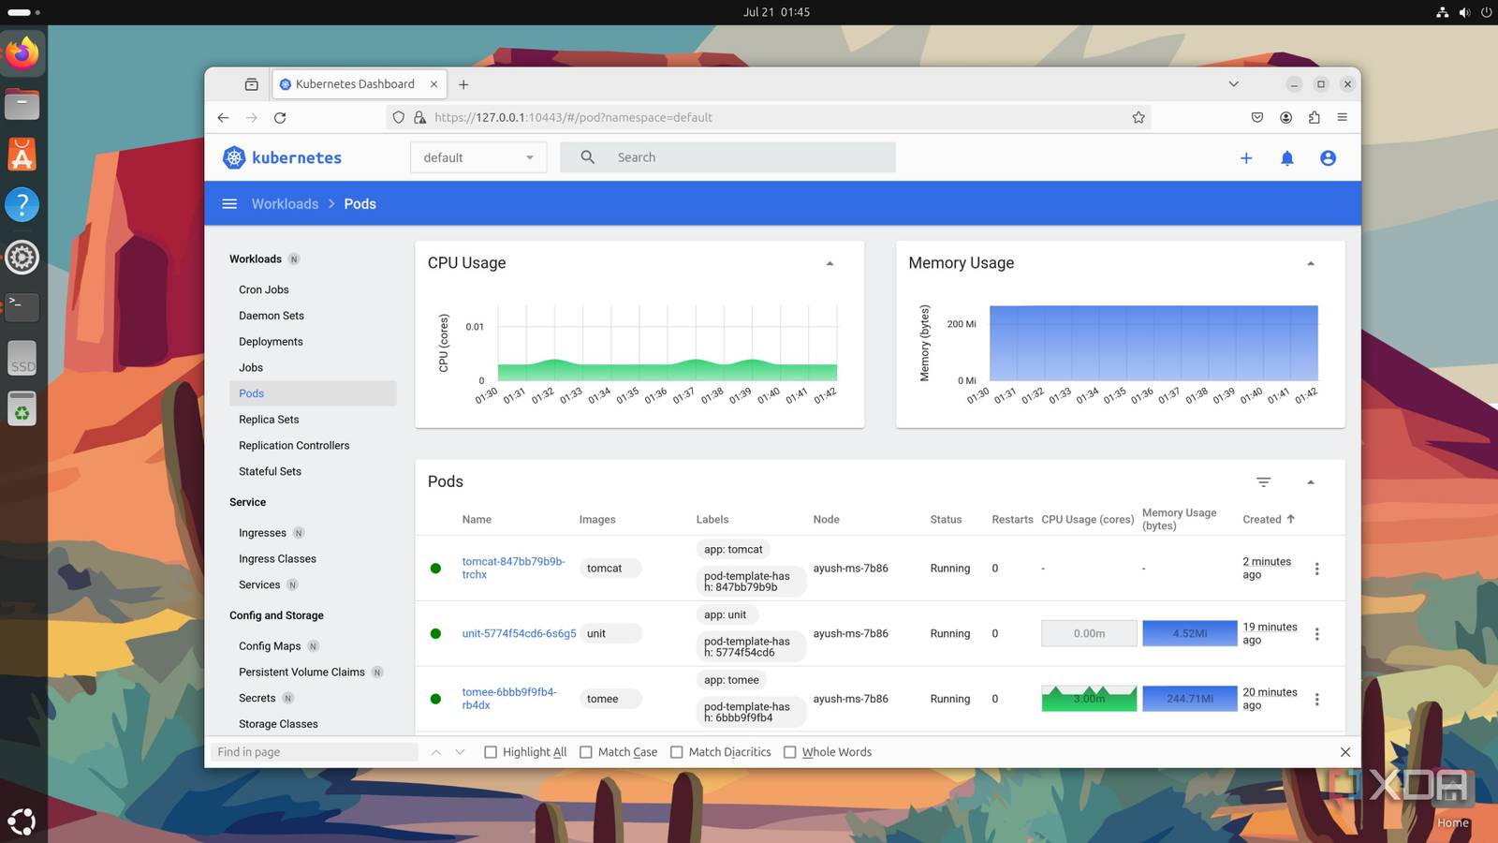
Task: Go back in the browser
Action: pyautogui.click(x=223, y=118)
